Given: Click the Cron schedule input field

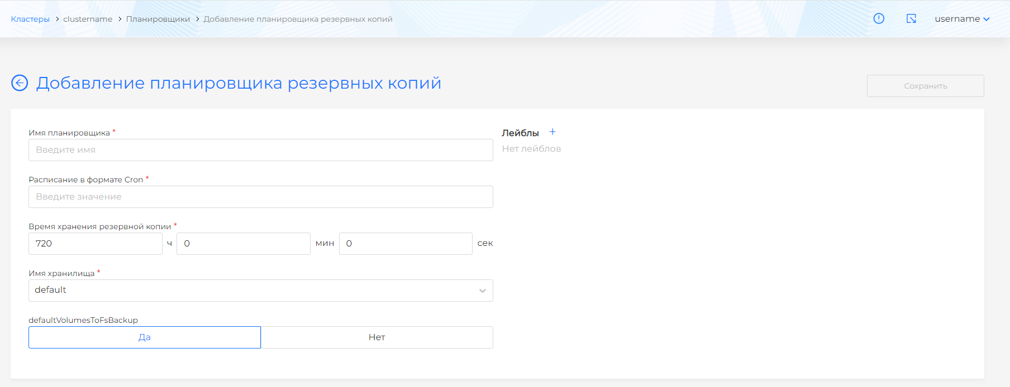Looking at the screenshot, I should pos(260,197).
